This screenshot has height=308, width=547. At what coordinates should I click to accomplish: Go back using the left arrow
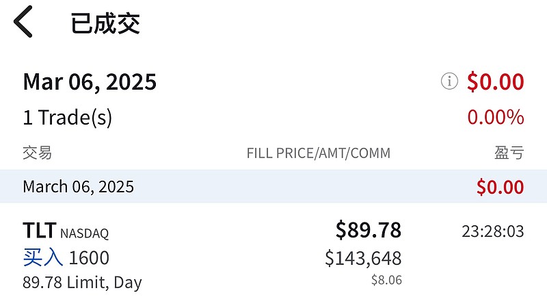pos(23,22)
